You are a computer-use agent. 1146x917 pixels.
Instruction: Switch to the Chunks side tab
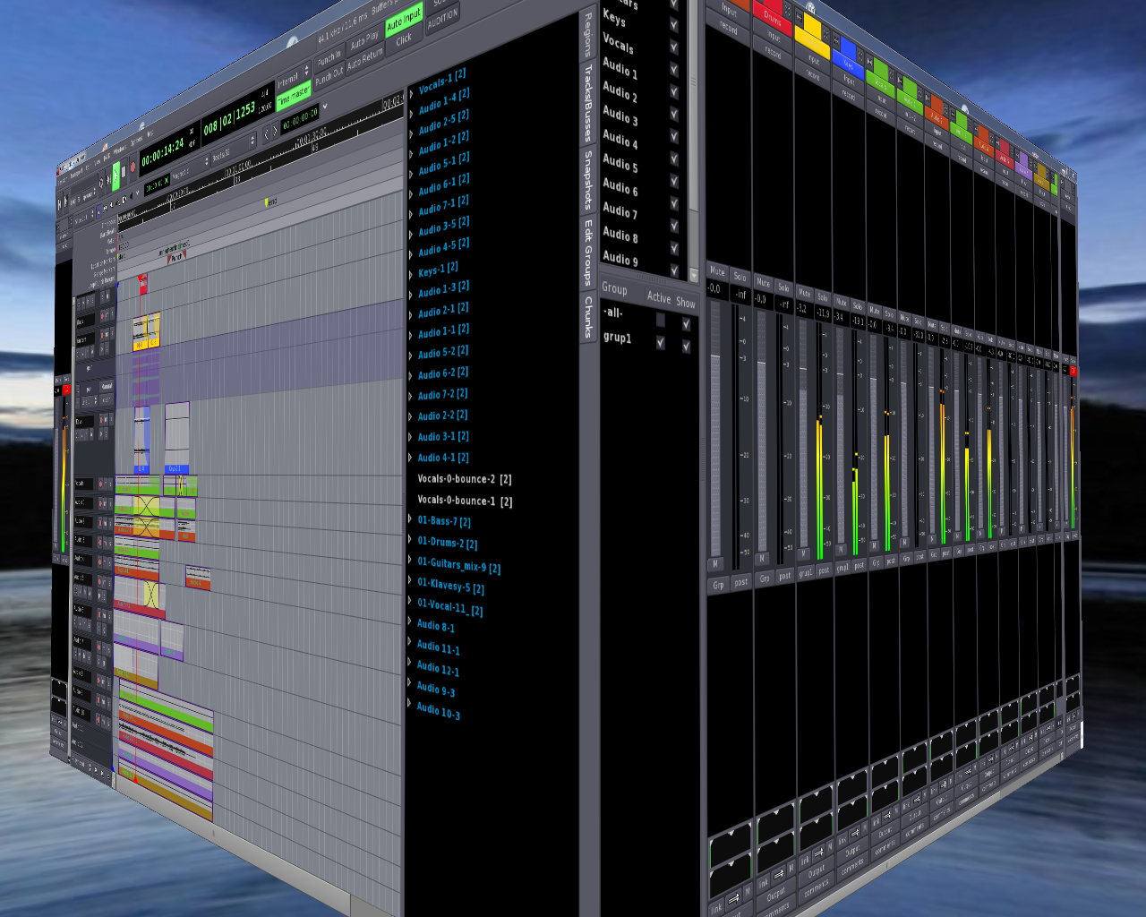click(588, 318)
